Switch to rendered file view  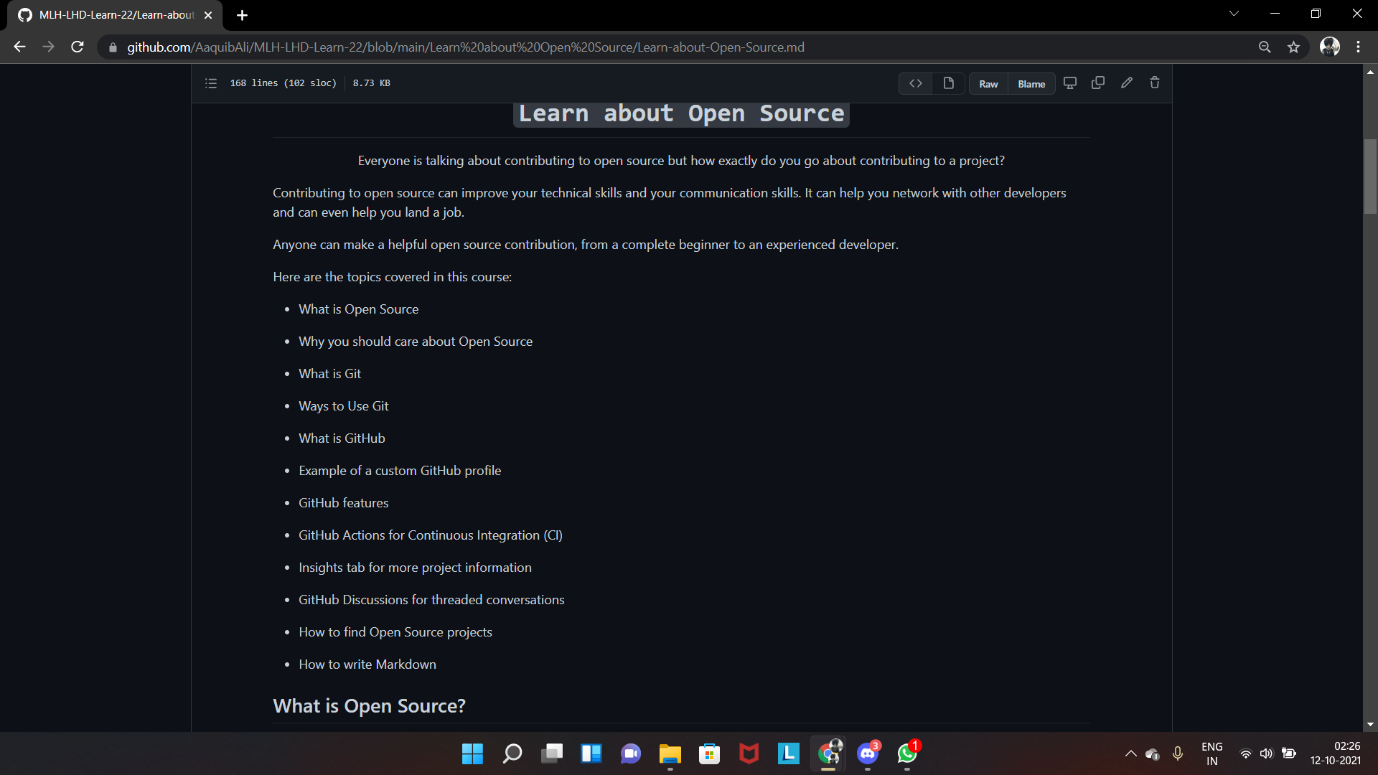(948, 83)
